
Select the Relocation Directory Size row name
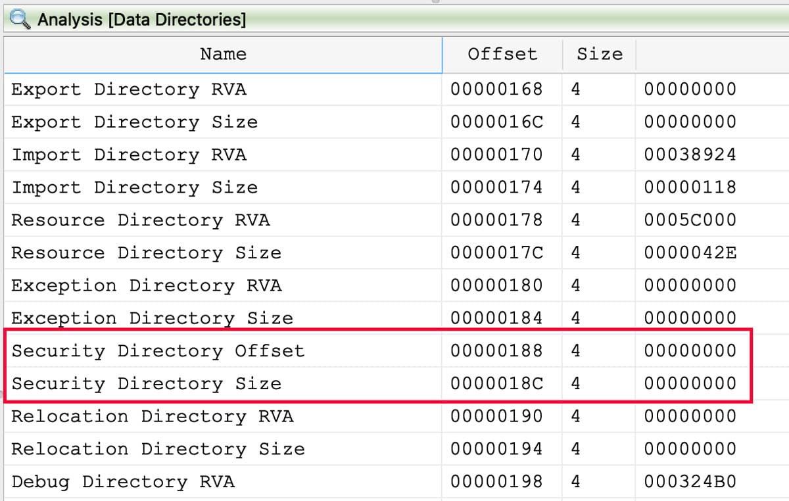pyautogui.click(x=158, y=449)
